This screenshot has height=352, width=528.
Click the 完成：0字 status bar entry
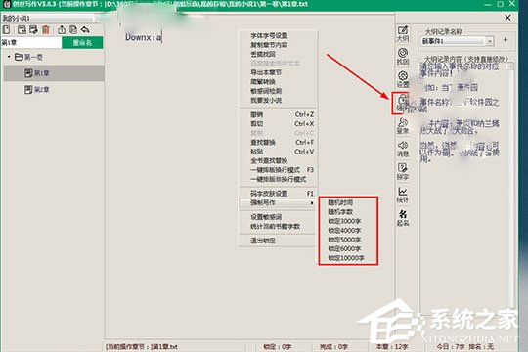[333, 346]
